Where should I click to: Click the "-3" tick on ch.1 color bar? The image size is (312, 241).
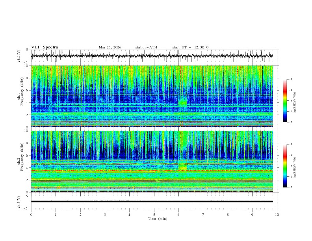coord(290,79)
